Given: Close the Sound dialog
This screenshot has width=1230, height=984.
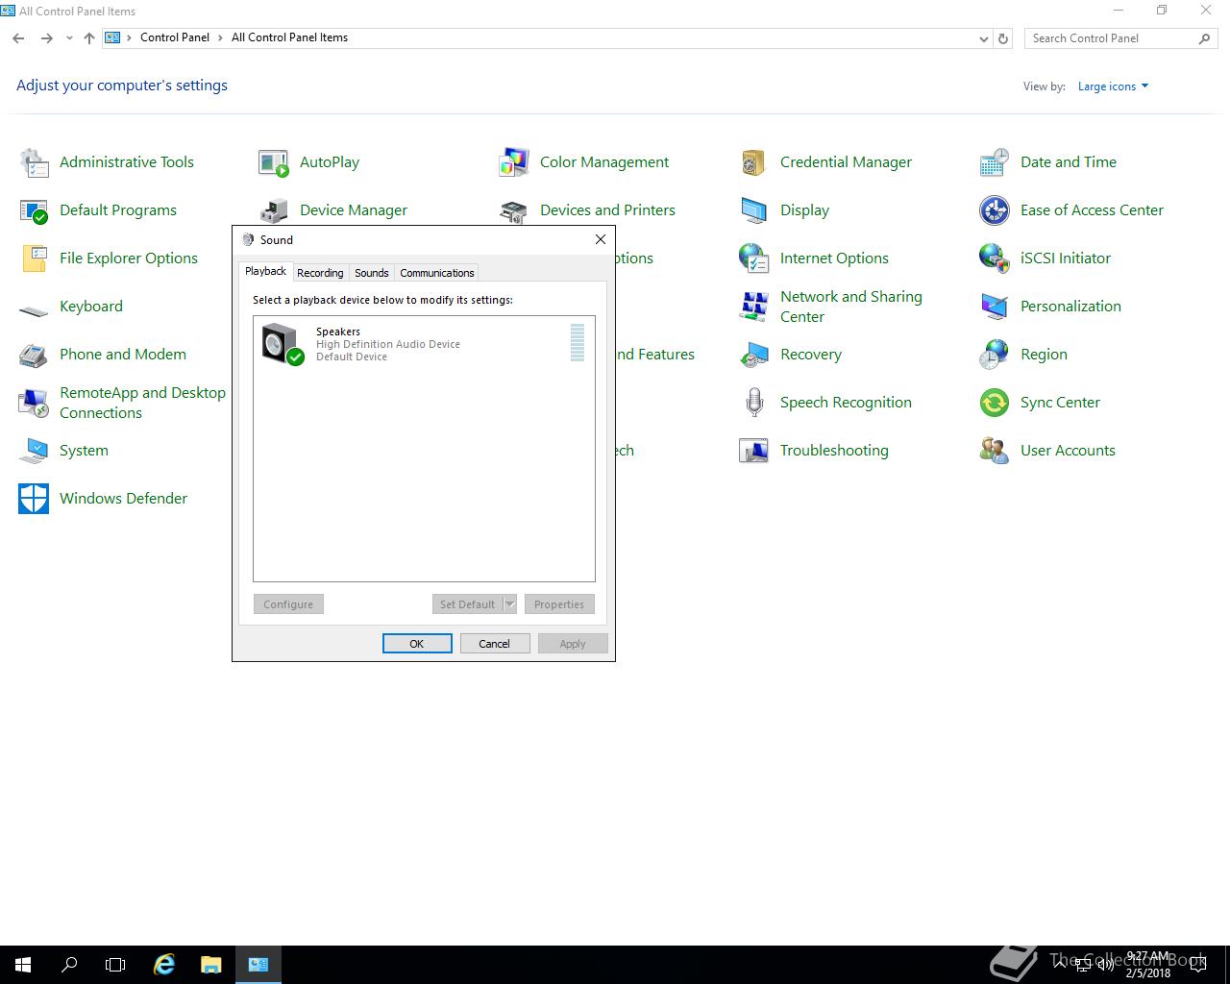Looking at the screenshot, I should pos(601,239).
